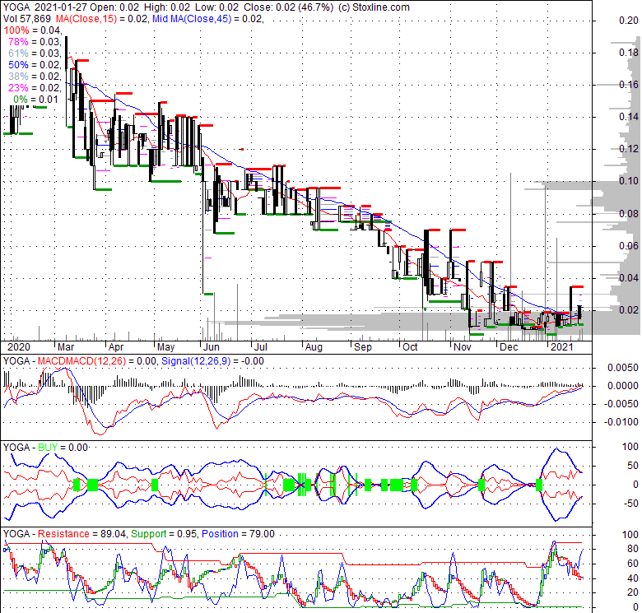The height and width of the screenshot is (613, 642).
Task: Click the 'Mar' month axis label
Action: (x=66, y=347)
